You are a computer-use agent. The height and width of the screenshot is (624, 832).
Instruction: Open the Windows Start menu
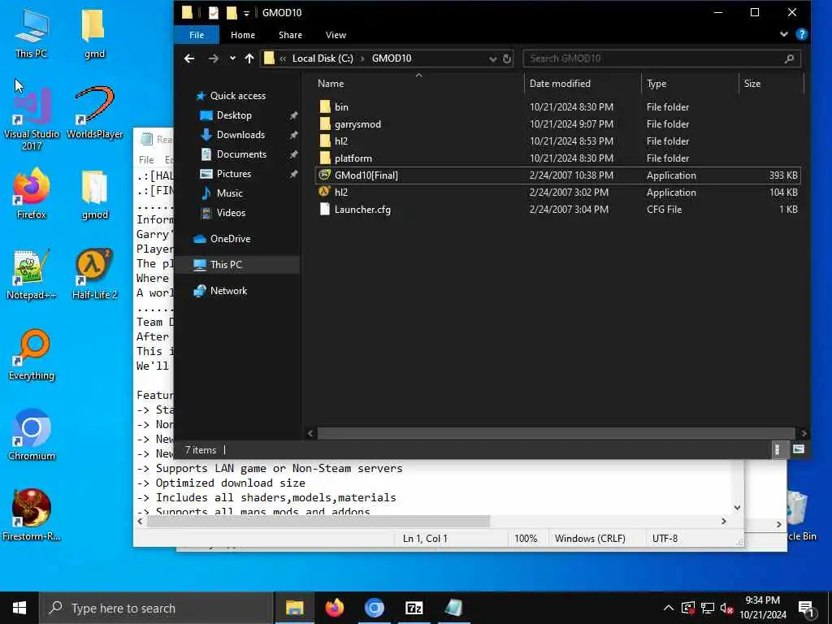point(19,608)
